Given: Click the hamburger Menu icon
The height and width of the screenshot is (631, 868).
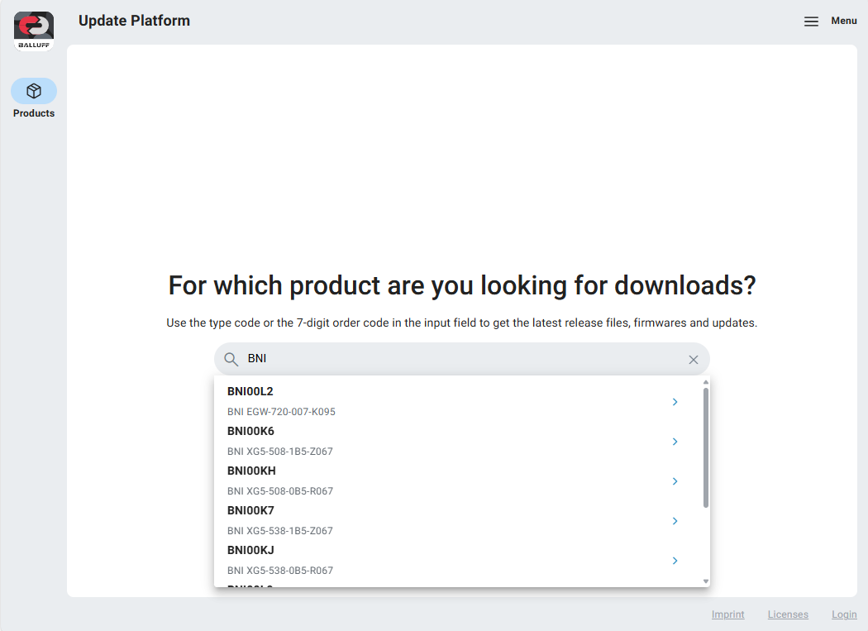Looking at the screenshot, I should pos(811,22).
